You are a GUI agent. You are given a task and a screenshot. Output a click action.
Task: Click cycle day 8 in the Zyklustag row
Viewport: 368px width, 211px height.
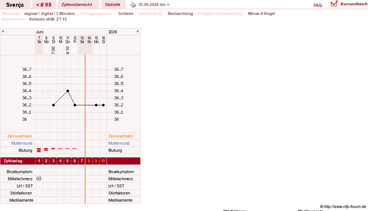(89, 161)
